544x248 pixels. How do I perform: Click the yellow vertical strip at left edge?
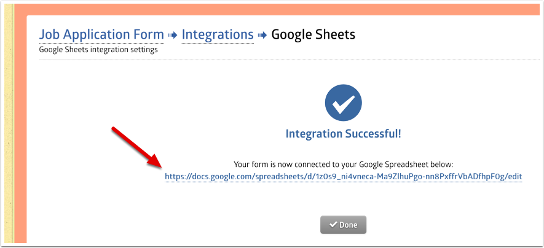click(x=8, y=123)
